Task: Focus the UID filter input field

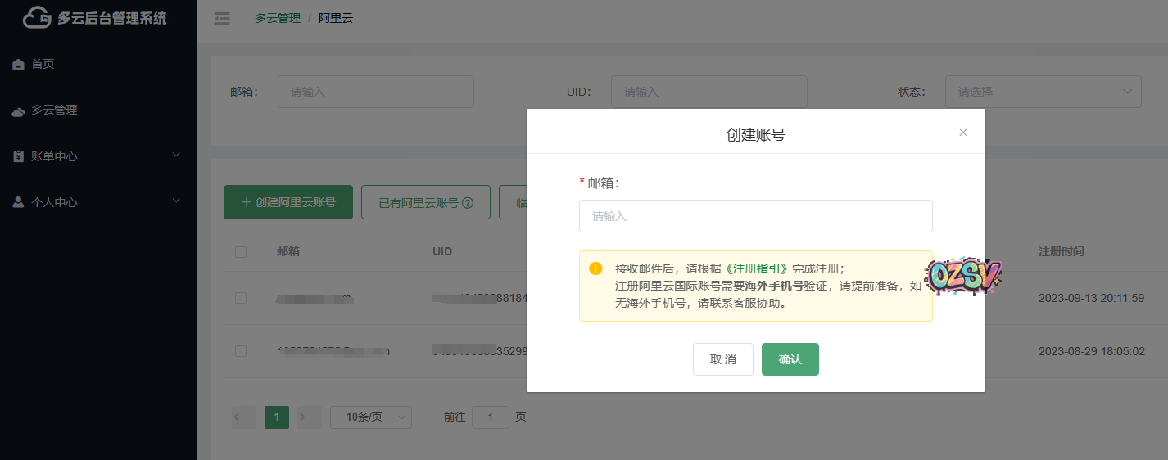Action: [x=709, y=92]
